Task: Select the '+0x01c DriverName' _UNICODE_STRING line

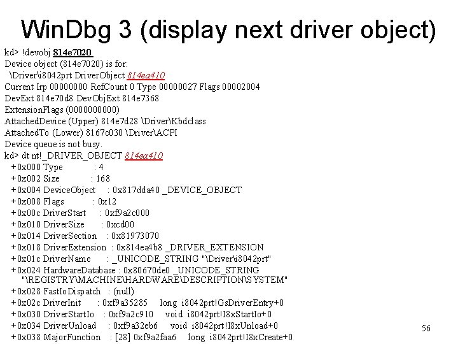Action: (141, 259)
